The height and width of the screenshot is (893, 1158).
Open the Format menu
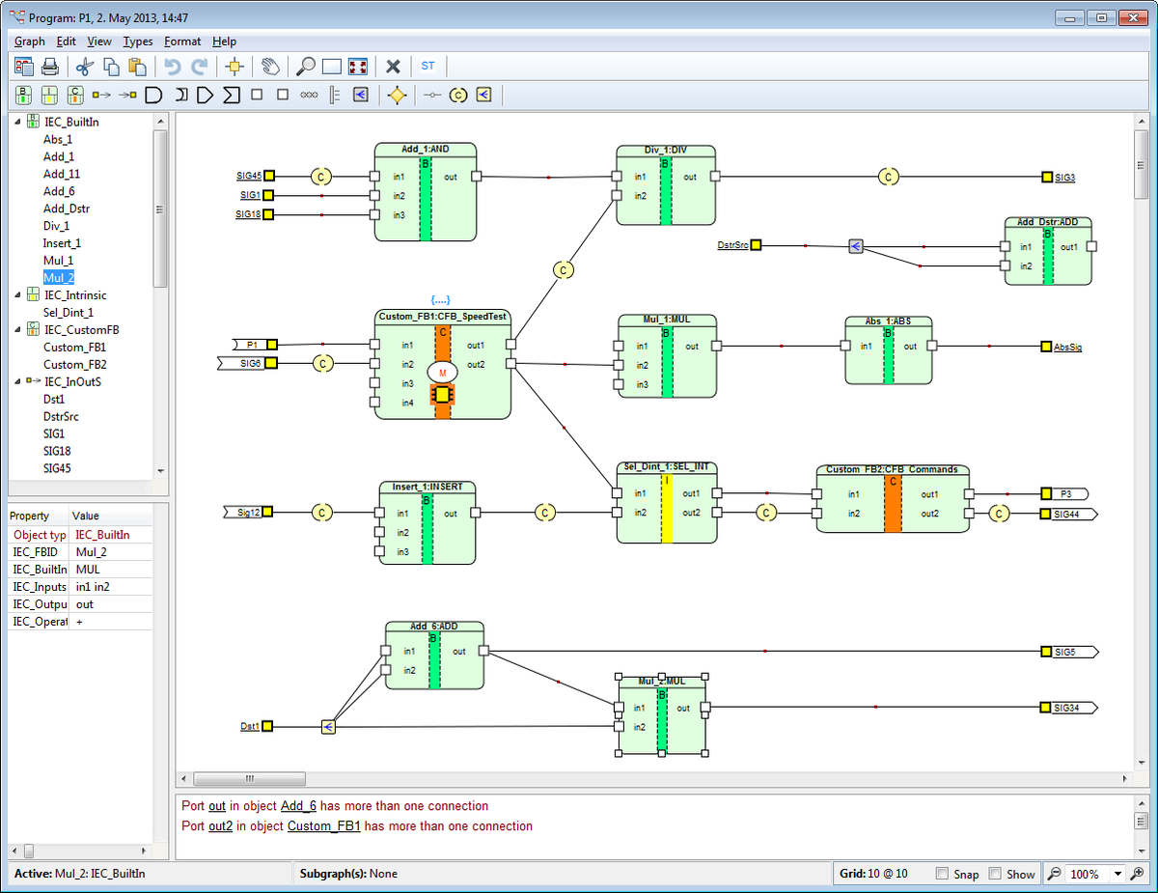pyautogui.click(x=181, y=42)
